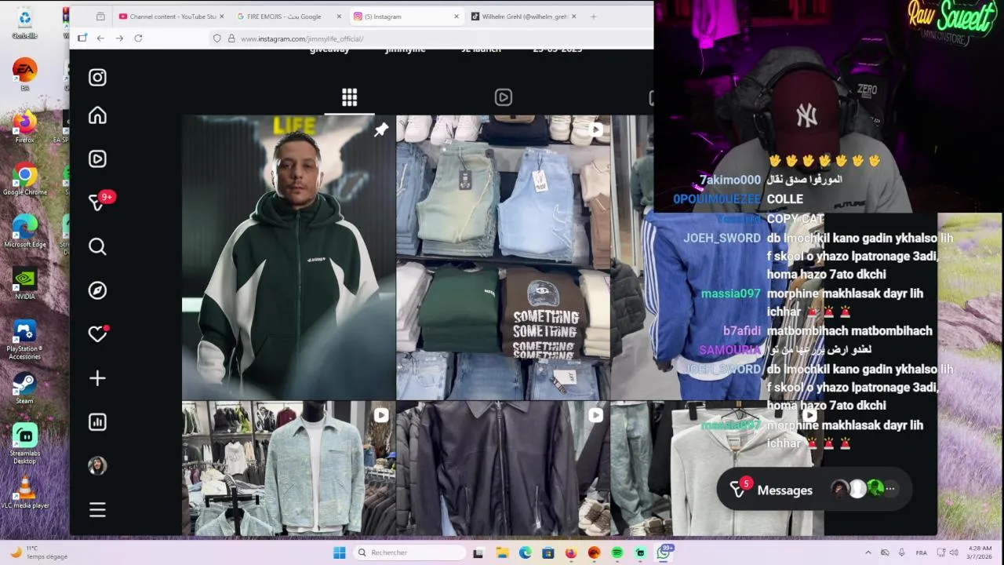Open Notifications heart icon in sidebar

pyautogui.click(x=97, y=334)
